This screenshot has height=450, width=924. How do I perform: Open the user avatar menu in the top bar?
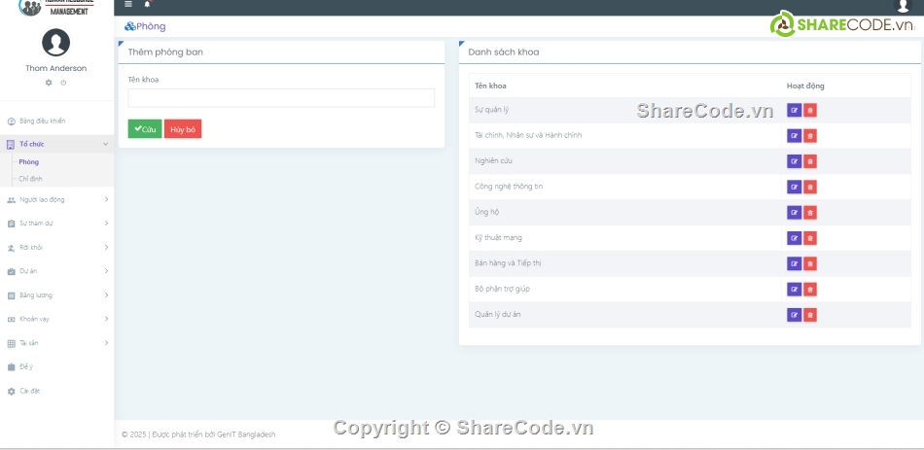[903, 6]
